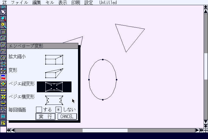Click the vertical scrollbar white thumb

point(206,67)
